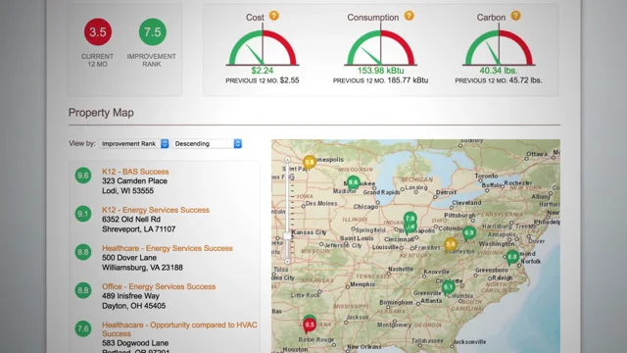Click the Consumption gauge dial
Screen dimensions: 627x353
[381, 47]
